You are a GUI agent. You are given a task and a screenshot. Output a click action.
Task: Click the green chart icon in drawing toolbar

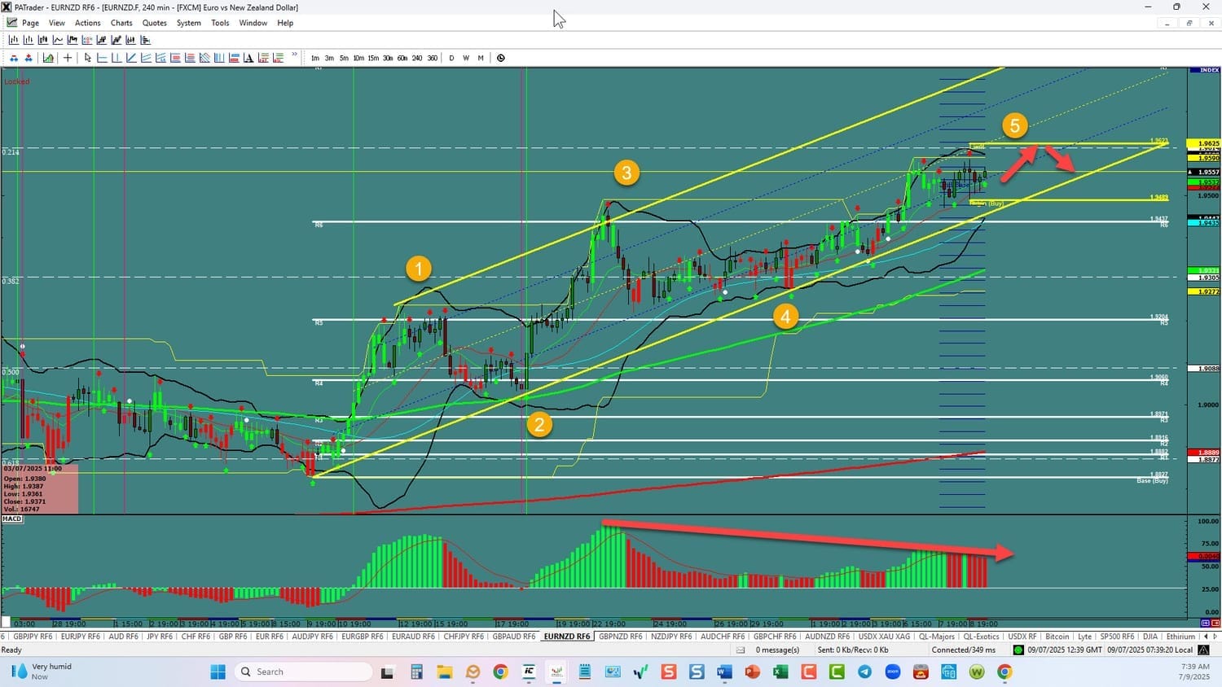point(49,58)
